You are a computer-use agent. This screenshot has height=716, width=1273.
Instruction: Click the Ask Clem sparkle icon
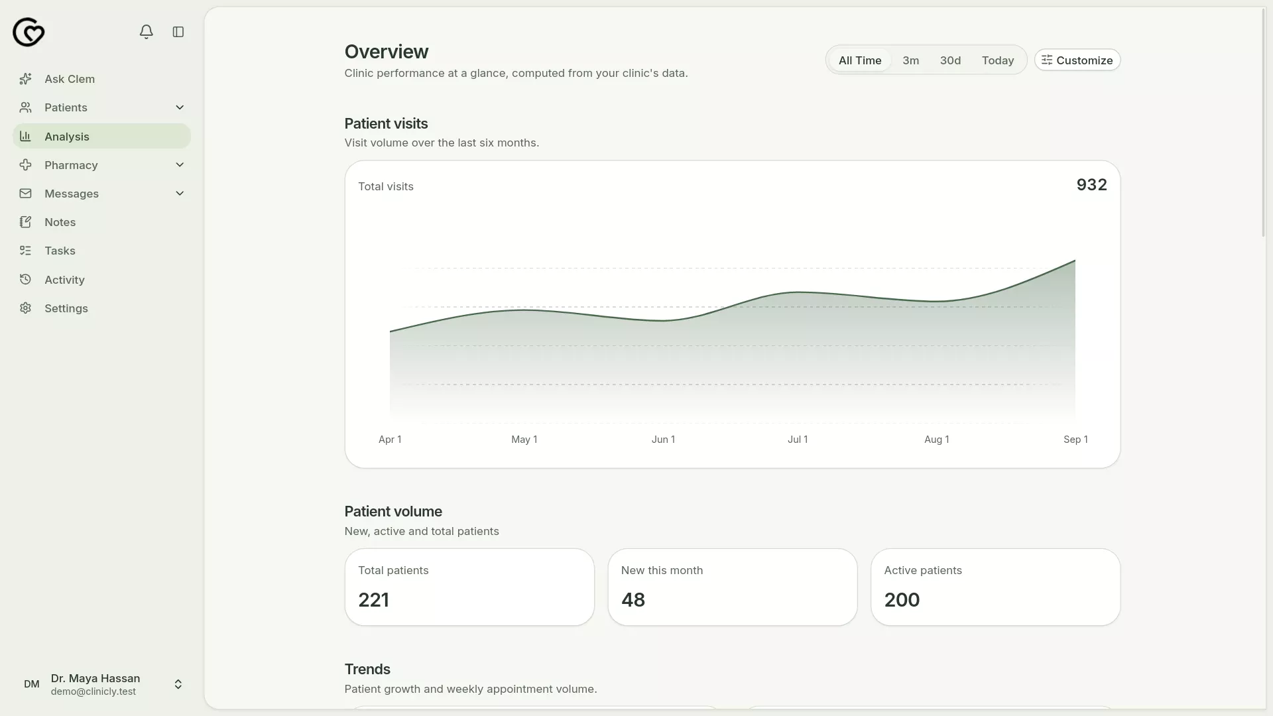pos(26,79)
